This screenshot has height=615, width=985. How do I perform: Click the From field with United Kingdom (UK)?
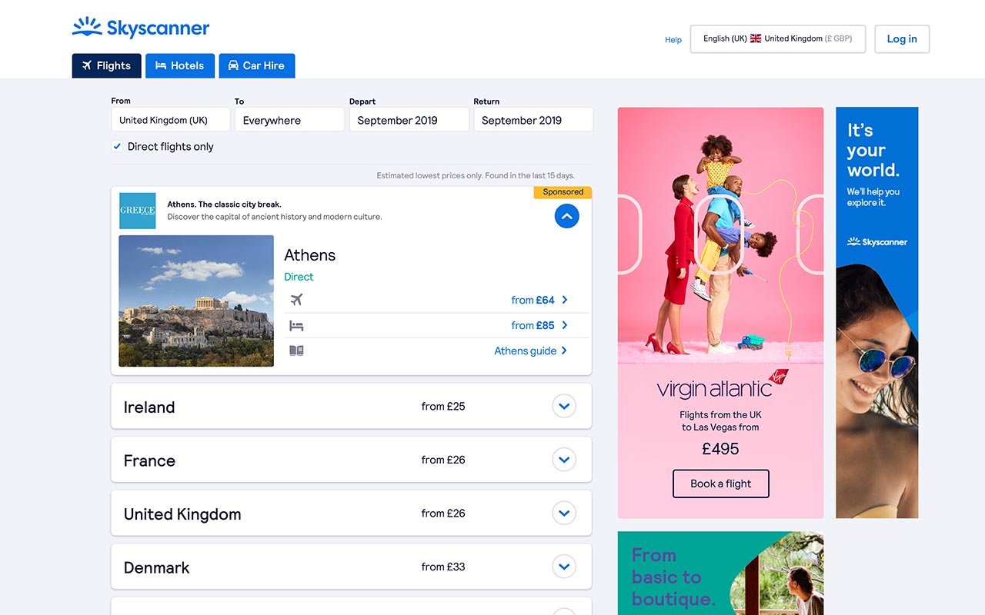coord(171,120)
